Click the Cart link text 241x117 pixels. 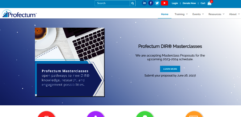point(203,3)
